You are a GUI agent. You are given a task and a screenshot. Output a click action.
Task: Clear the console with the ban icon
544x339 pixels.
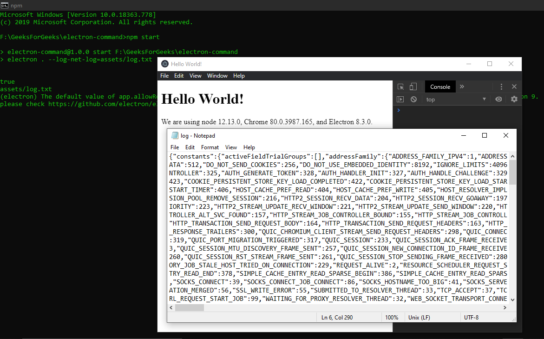(x=413, y=100)
